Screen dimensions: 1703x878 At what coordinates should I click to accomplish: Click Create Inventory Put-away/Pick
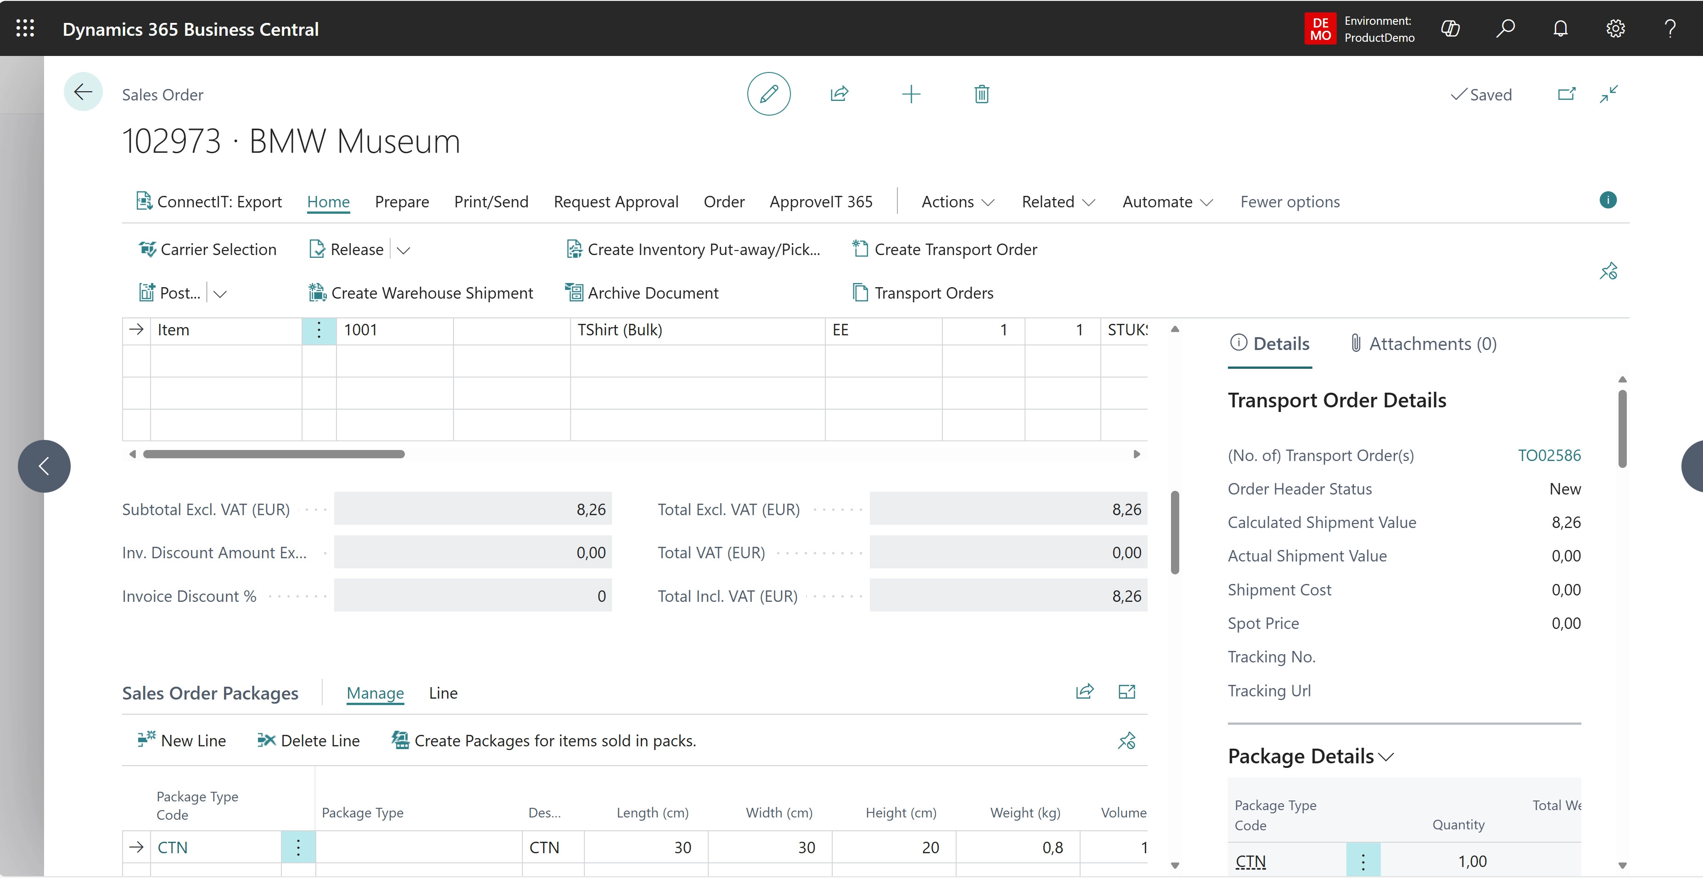(x=693, y=249)
